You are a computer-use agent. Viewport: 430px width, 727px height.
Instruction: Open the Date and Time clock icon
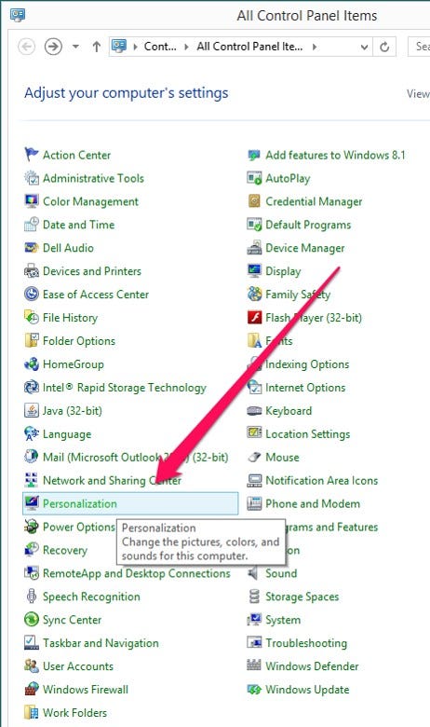[31, 225]
